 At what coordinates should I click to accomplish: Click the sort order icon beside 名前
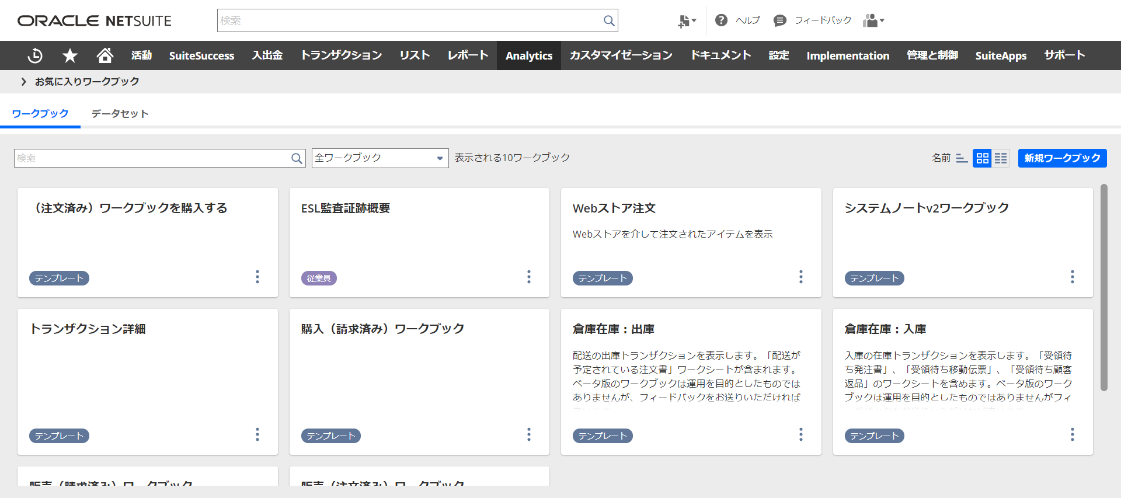click(x=962, y=158)
